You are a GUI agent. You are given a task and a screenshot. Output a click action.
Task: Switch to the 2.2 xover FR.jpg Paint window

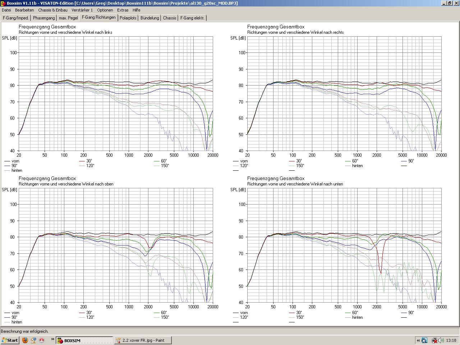(143, 340)
